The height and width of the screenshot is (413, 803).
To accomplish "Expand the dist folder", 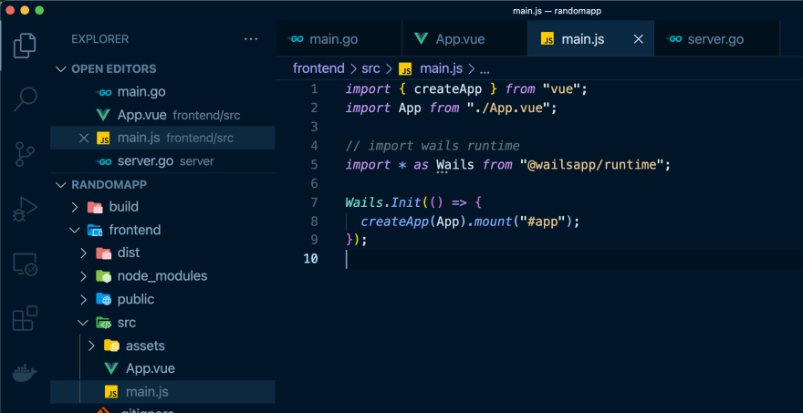I will tap(83, 253).
